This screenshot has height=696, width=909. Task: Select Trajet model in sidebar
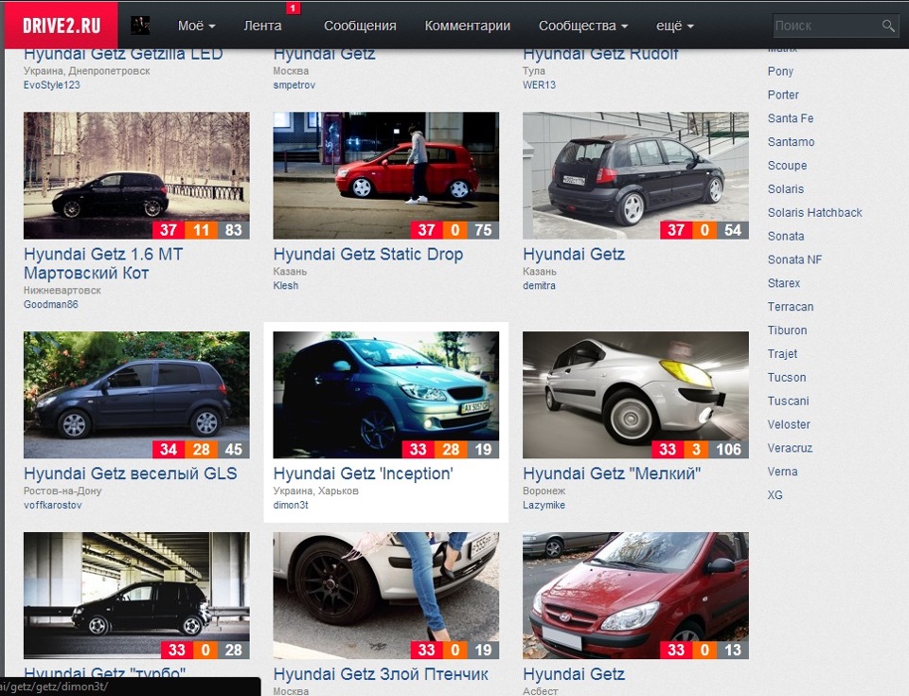point(782,354)
